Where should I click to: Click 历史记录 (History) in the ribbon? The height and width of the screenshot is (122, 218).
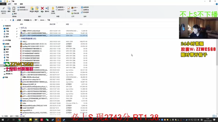click(x=75, y=13)
